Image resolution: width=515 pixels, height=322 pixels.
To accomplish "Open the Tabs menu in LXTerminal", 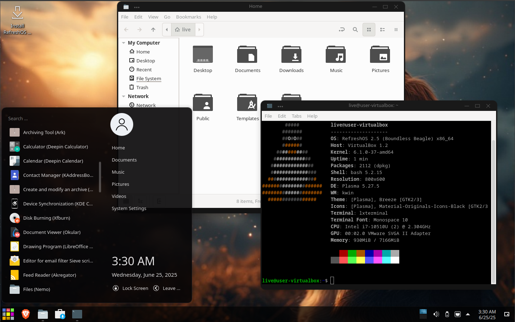I will (x=296, y=116).
